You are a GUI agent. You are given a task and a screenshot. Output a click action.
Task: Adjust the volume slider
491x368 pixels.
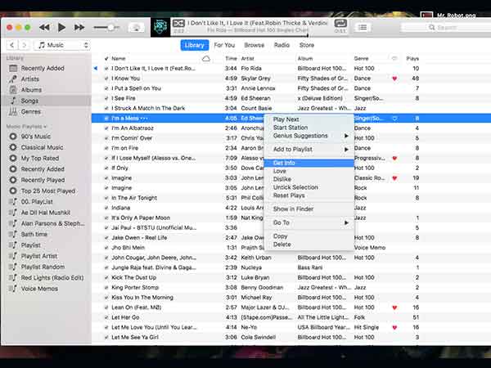click(106, 28)
